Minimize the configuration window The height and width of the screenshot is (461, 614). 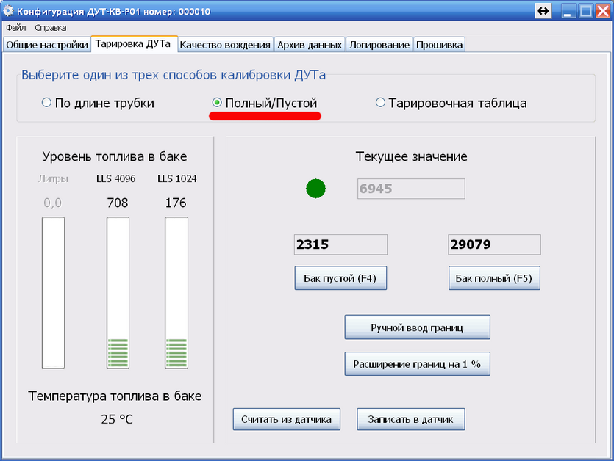coord(568,11)
